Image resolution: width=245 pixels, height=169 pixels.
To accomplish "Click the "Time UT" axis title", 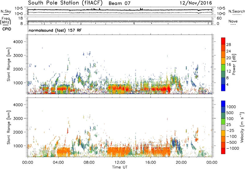I will (120, 167).
